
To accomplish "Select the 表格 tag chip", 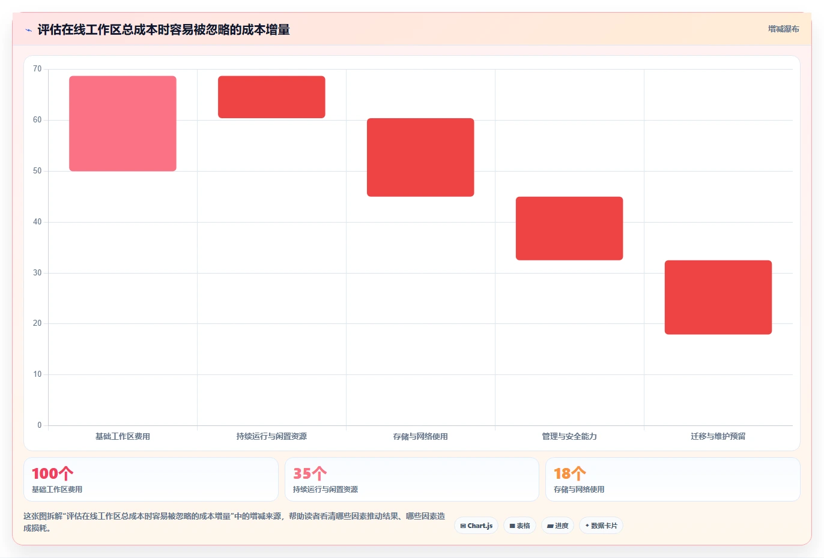I will 520,526.
